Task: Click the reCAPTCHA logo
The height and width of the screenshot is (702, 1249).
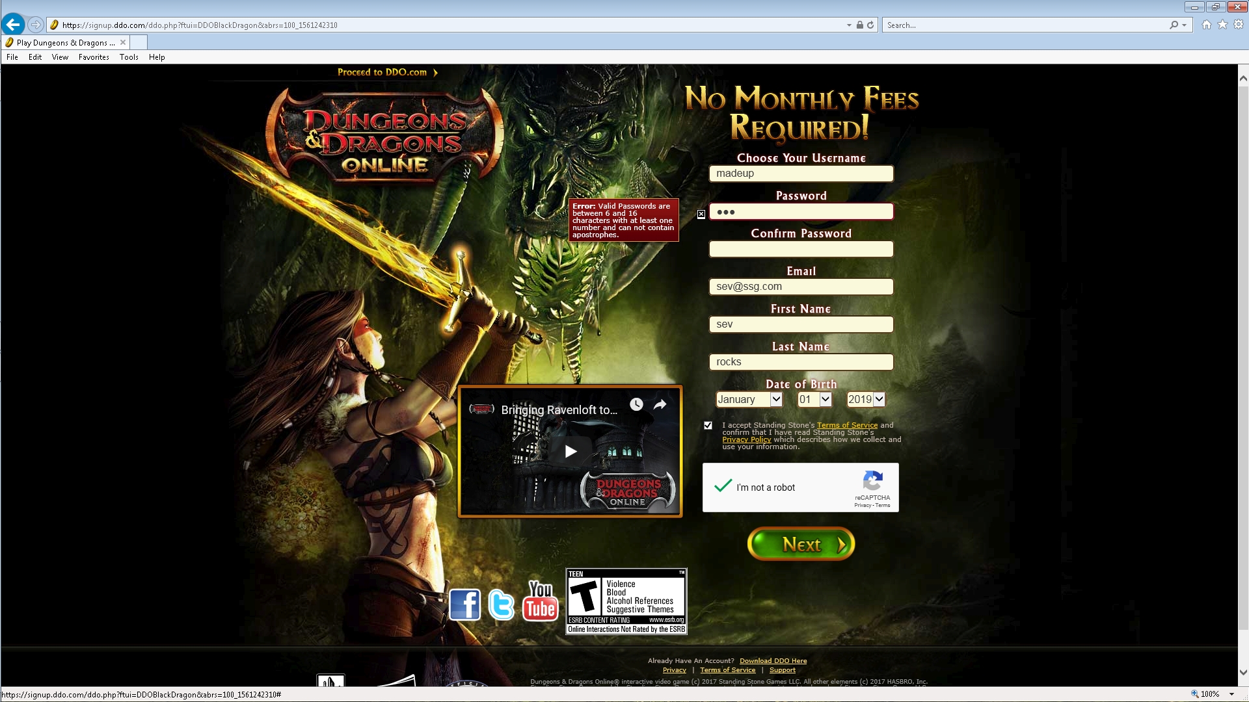Action: pyautogui.click(x=872, y=481)
